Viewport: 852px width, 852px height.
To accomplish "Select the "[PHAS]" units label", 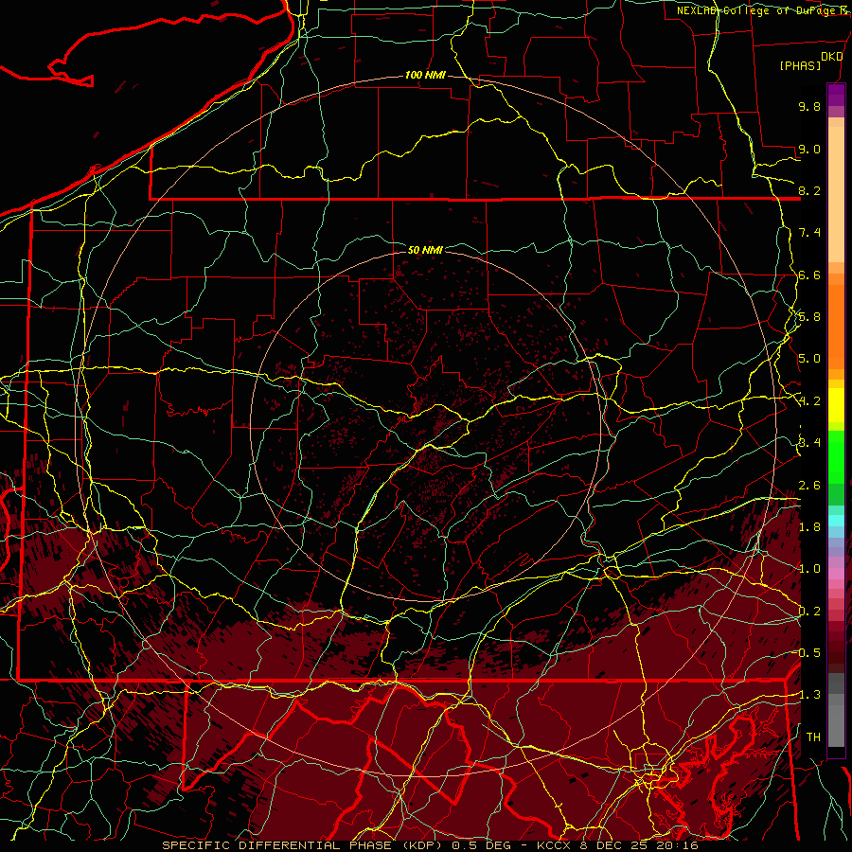I will (800, 65).
